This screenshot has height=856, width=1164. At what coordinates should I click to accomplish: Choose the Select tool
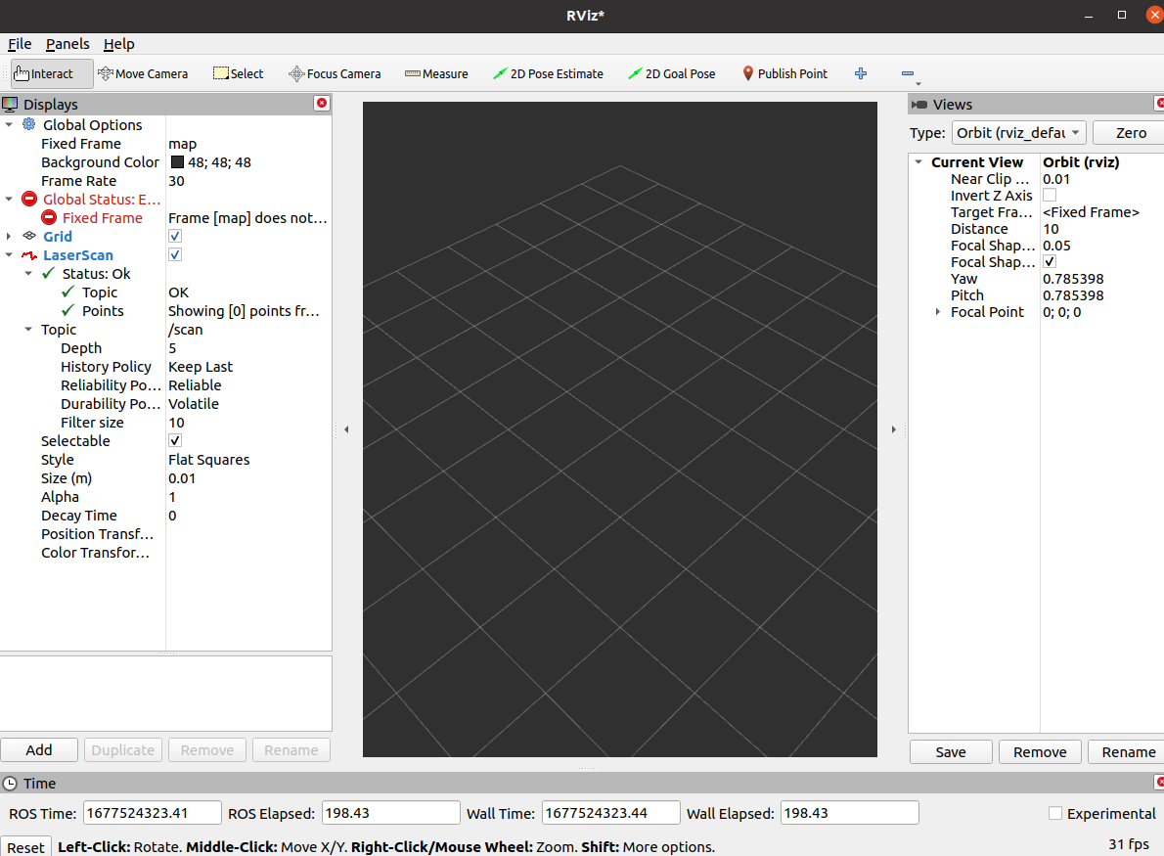(x=239, y=73)
